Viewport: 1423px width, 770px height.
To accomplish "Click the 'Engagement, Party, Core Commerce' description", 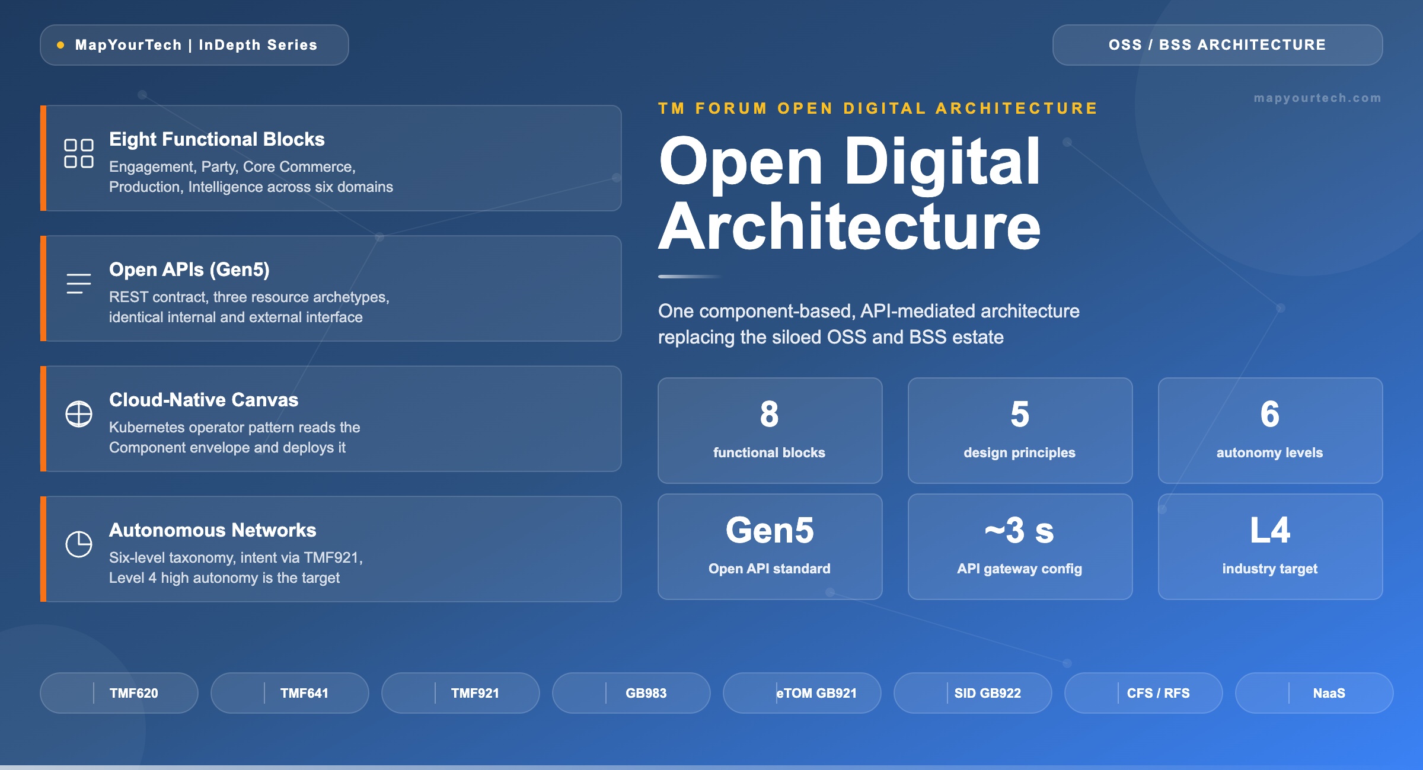I will point(251,177).
